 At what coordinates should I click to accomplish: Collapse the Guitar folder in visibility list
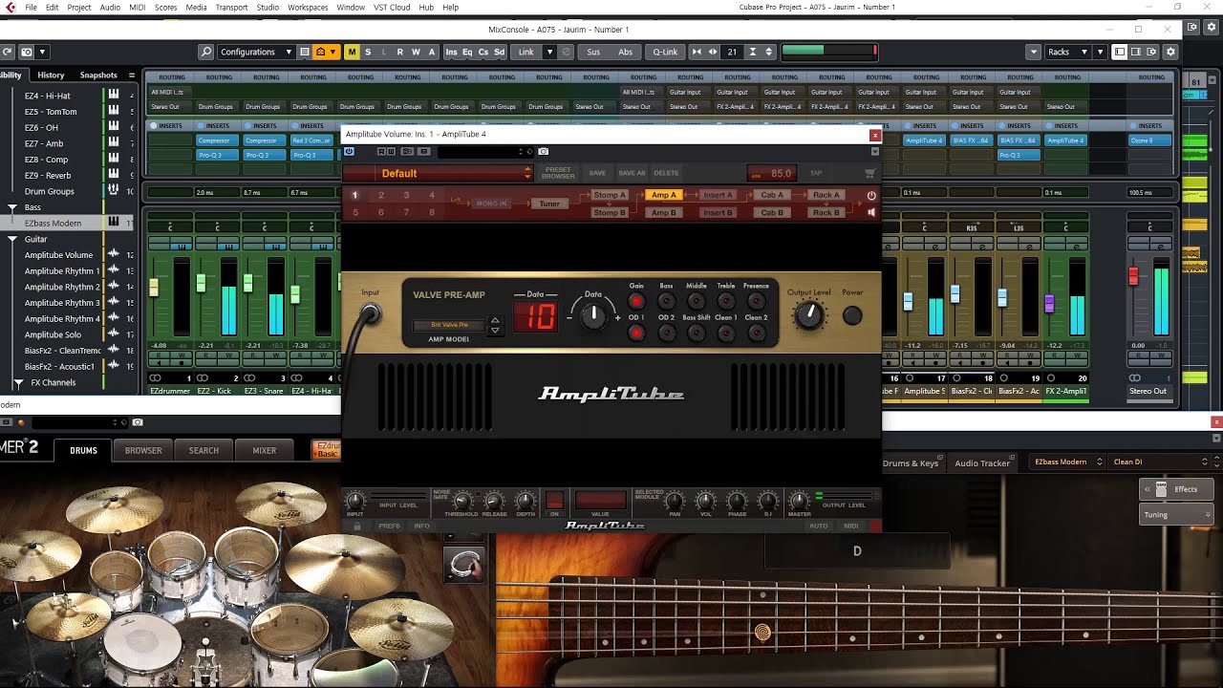[x=12, y=239]
